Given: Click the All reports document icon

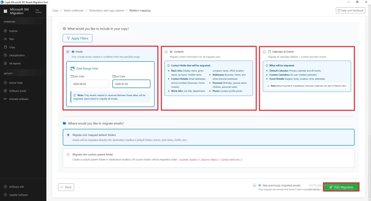Looking at the screenshot, I should 5,63.
